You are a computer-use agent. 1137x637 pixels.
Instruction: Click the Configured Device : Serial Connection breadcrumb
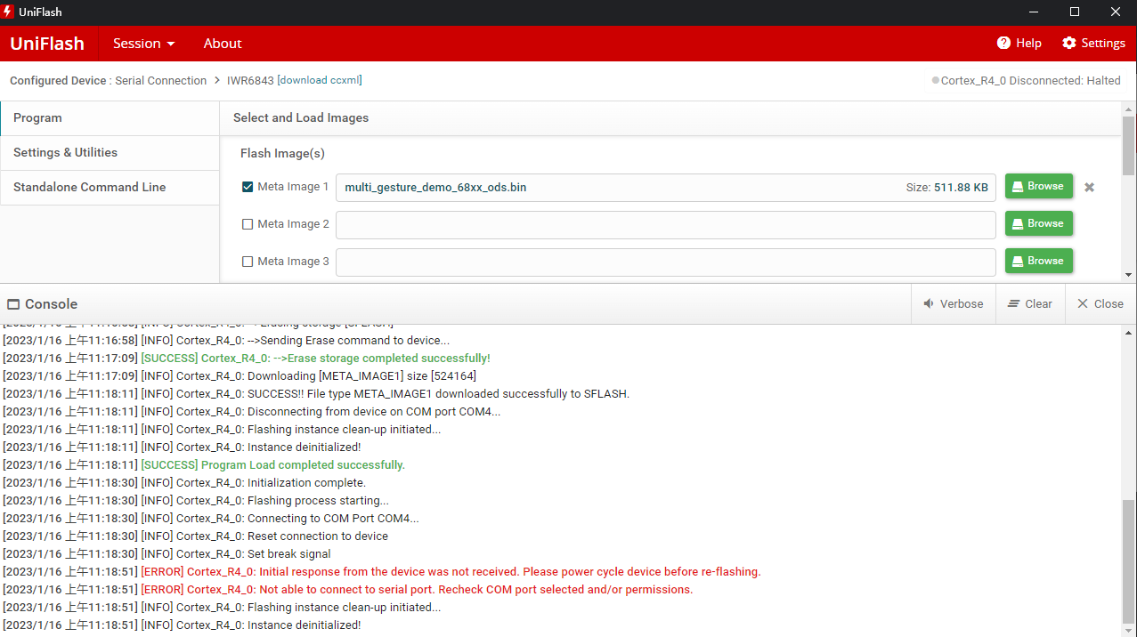(108, 80)
